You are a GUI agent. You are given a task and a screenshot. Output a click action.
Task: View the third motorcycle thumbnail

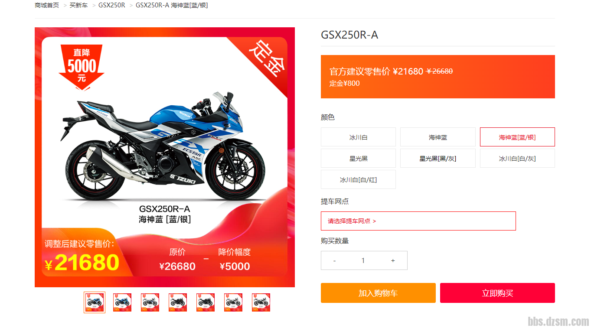pos(150,302)
